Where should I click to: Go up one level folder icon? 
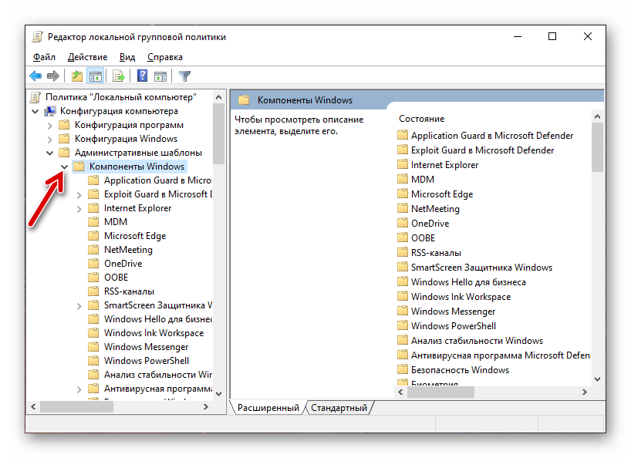point(76,76)
